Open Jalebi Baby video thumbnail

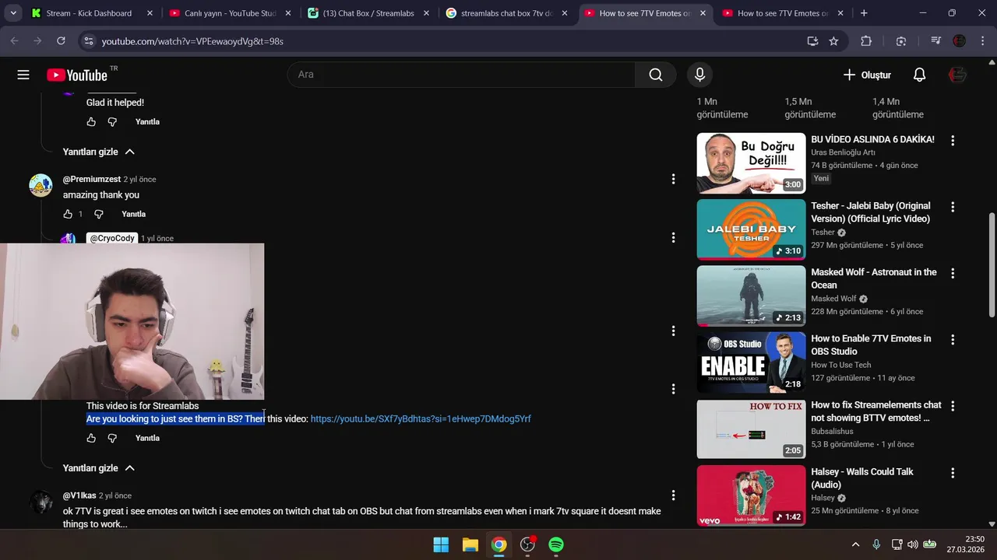[x=751, y=229]
